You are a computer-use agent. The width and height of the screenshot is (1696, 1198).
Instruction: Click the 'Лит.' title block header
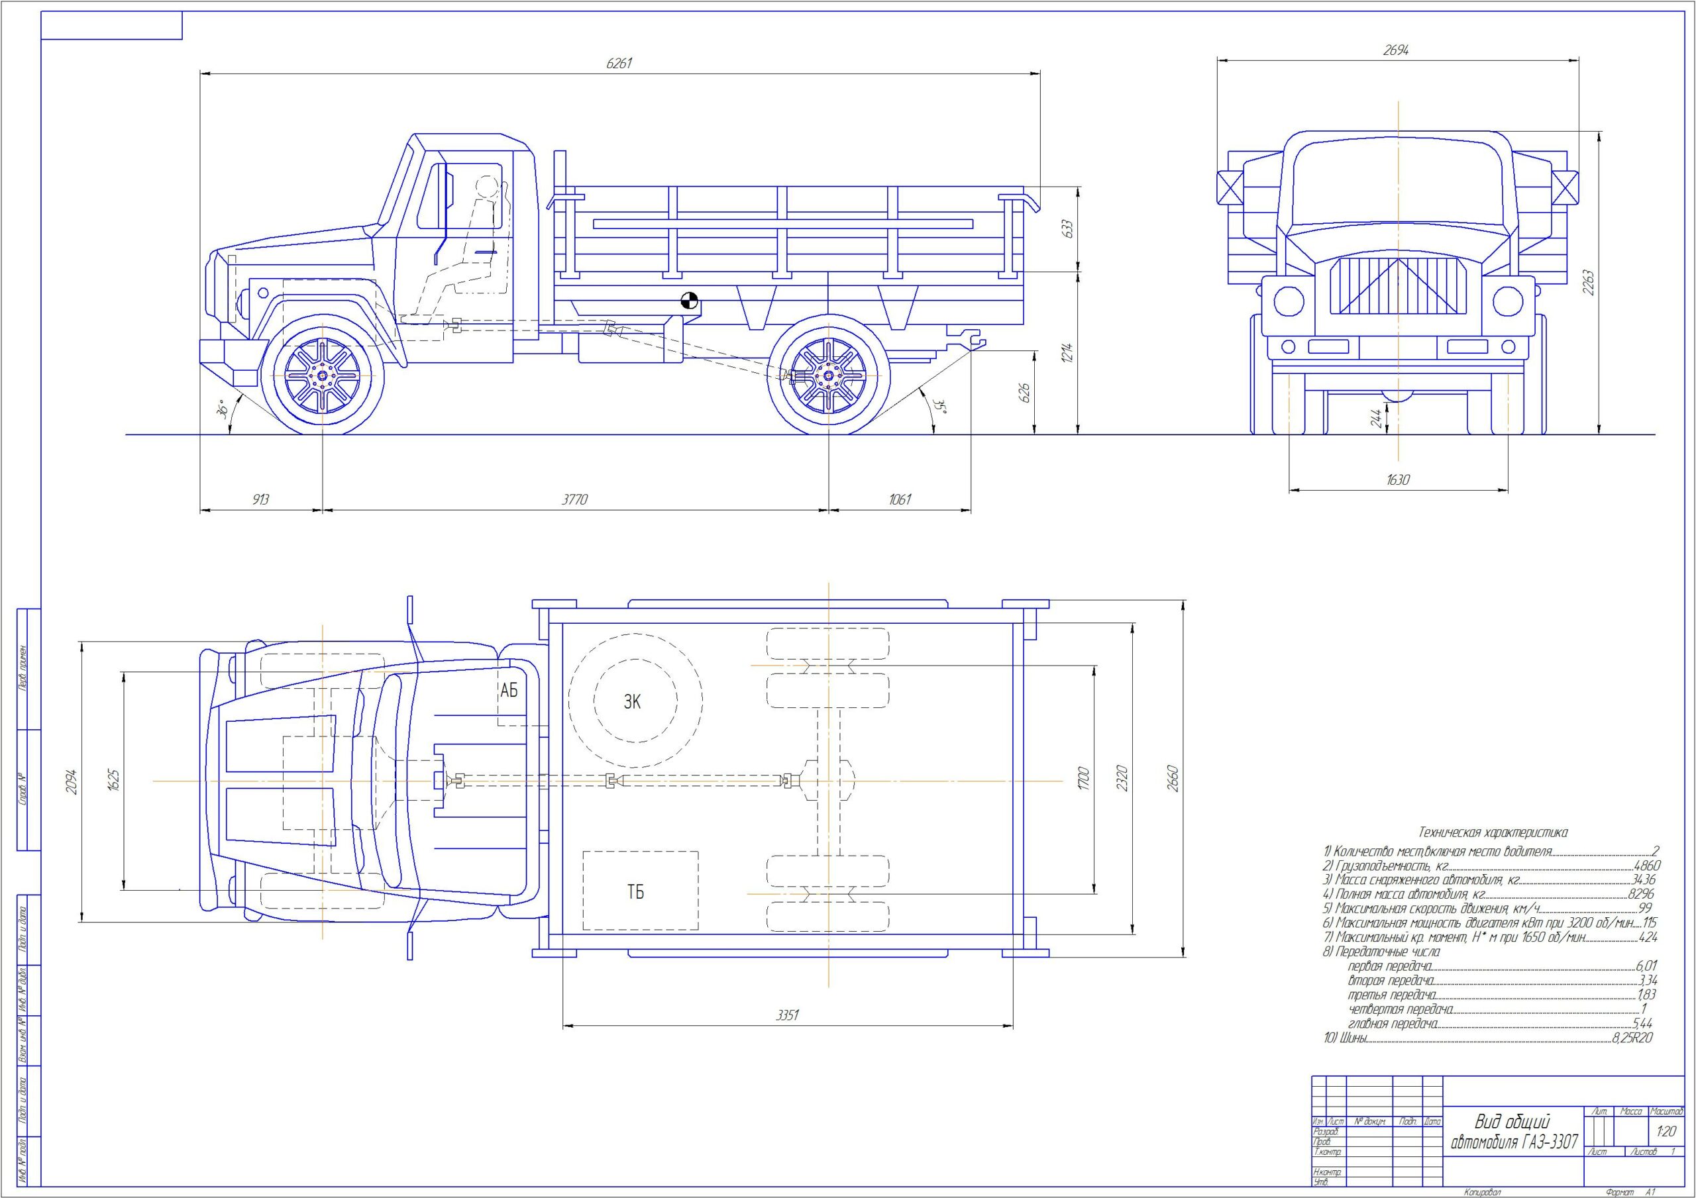point(1601,1111)
